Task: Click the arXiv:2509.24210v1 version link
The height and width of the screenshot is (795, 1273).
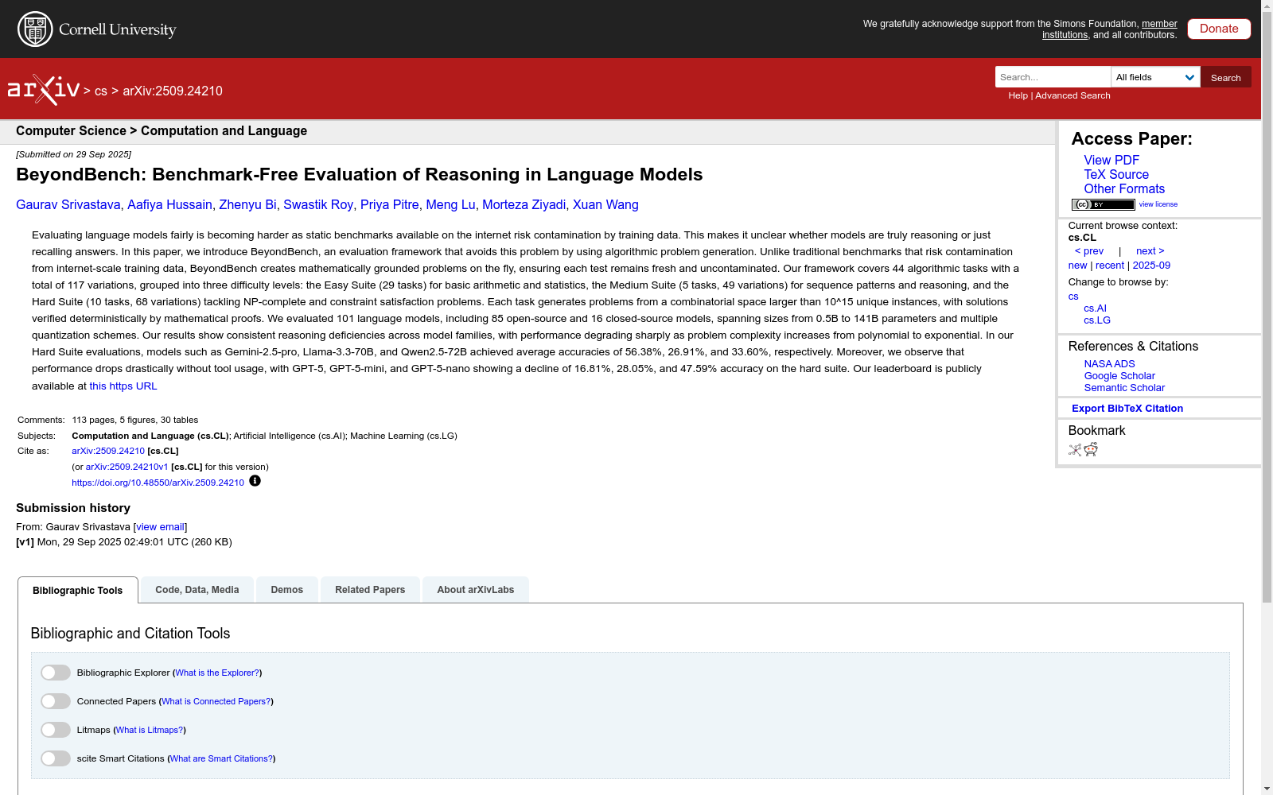Action: tap(127, 467)
